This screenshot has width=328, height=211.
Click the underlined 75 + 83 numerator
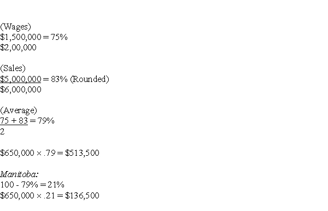pos(14,121)
